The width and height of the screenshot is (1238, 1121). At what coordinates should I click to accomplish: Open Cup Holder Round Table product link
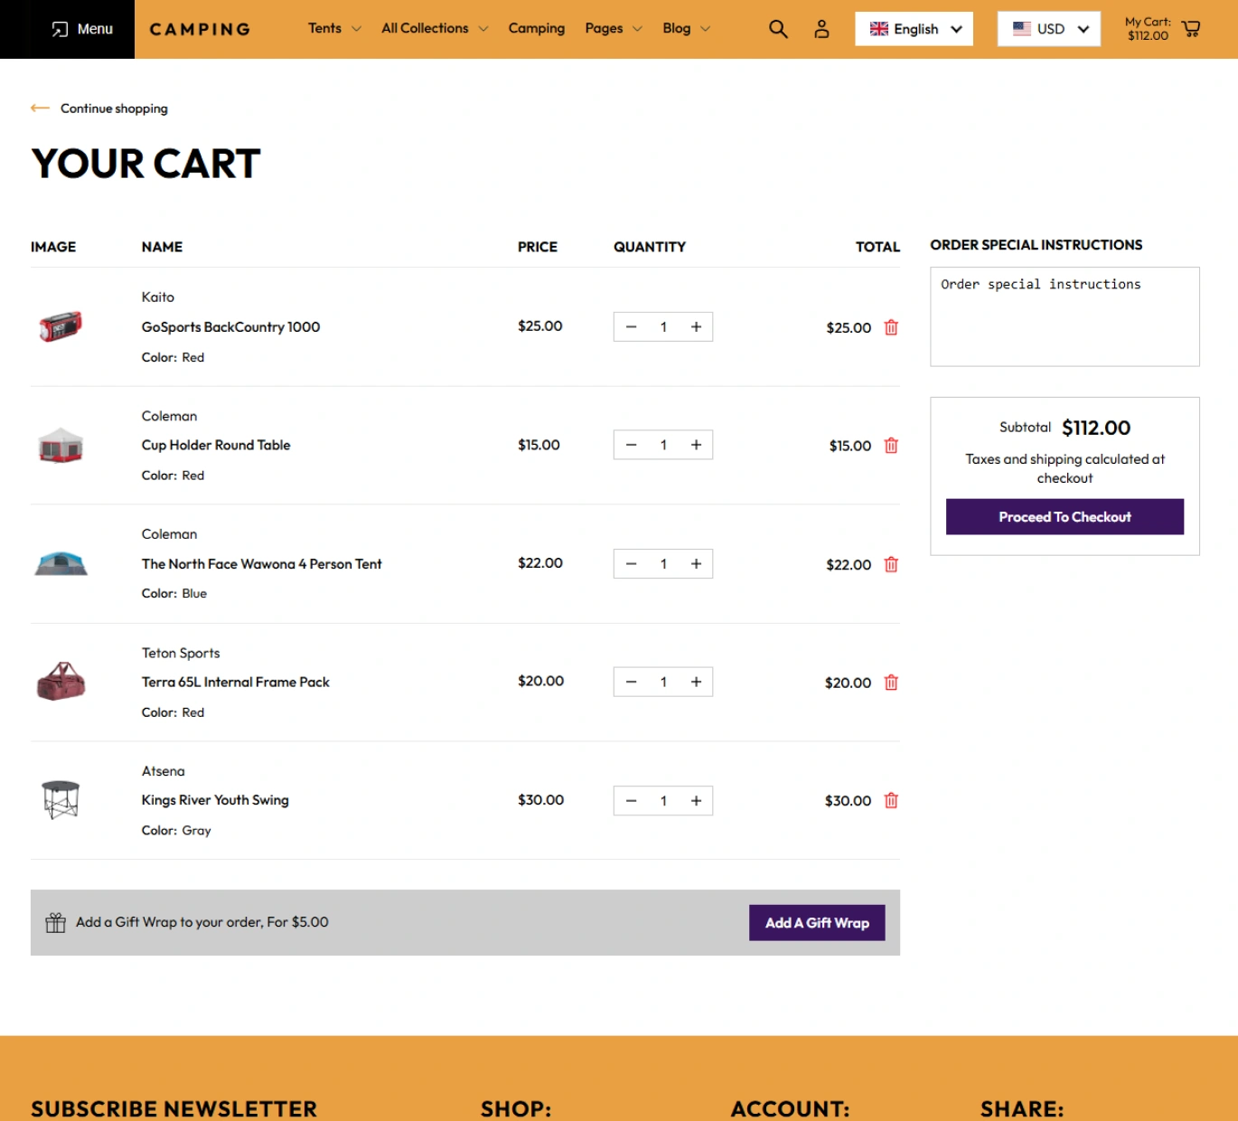[x=216, y=445]
